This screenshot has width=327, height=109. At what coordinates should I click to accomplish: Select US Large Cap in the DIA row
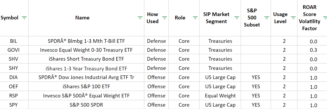tap(220, 77)
